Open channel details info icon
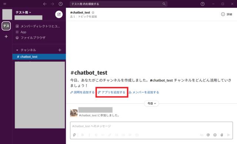 point(223,14)
